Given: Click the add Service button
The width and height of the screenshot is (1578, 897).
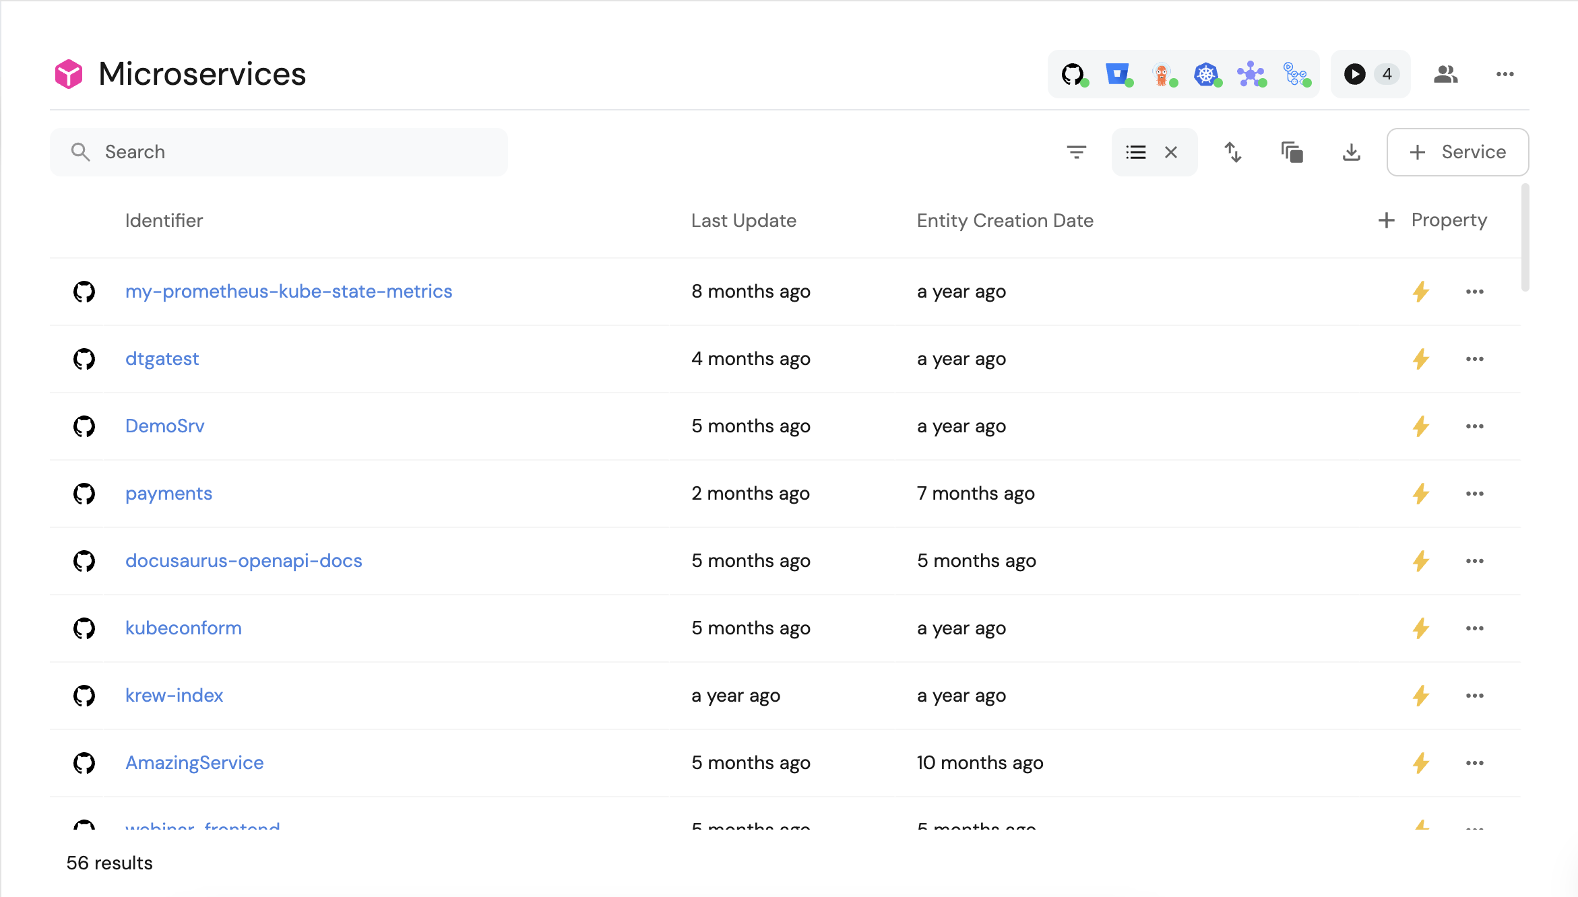Looking at the screenshot, I should coord(1457,152).
